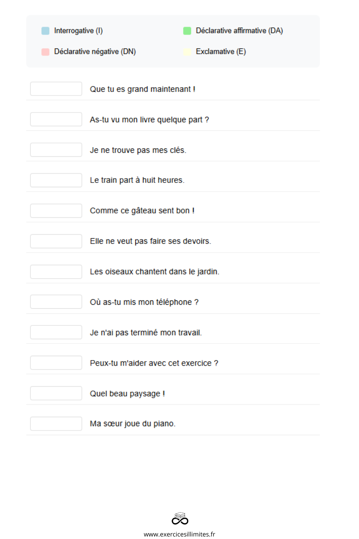Click answer box for 'As-tu vu mon livre'

[x=56, y=119]
